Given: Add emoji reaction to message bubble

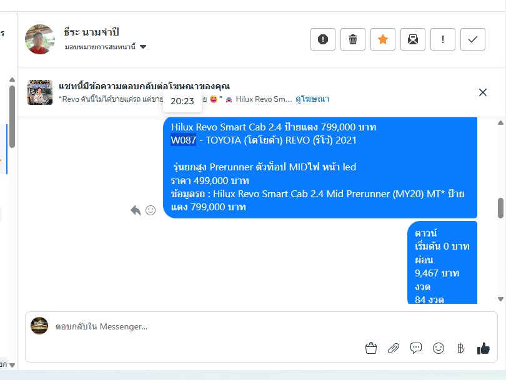Looking at the screenshot, I should point(151,210).
